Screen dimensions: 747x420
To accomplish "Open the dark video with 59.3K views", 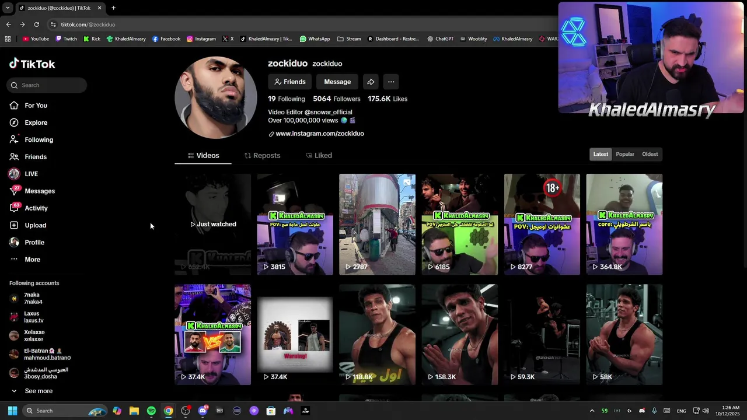I will [x=542, y=335].
